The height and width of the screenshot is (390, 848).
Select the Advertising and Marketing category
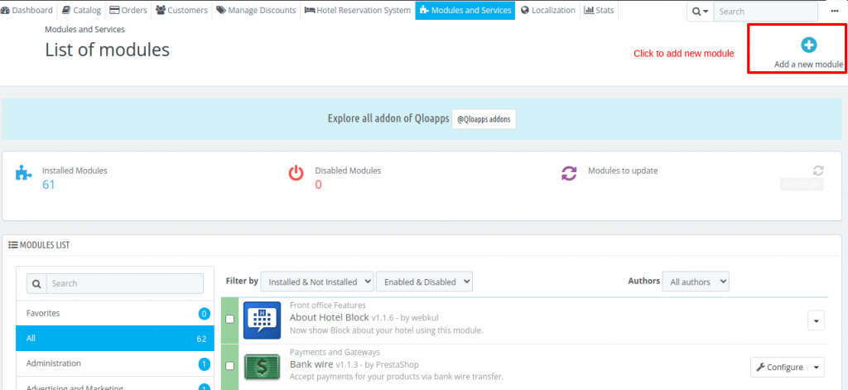click(x=115, y=384)
